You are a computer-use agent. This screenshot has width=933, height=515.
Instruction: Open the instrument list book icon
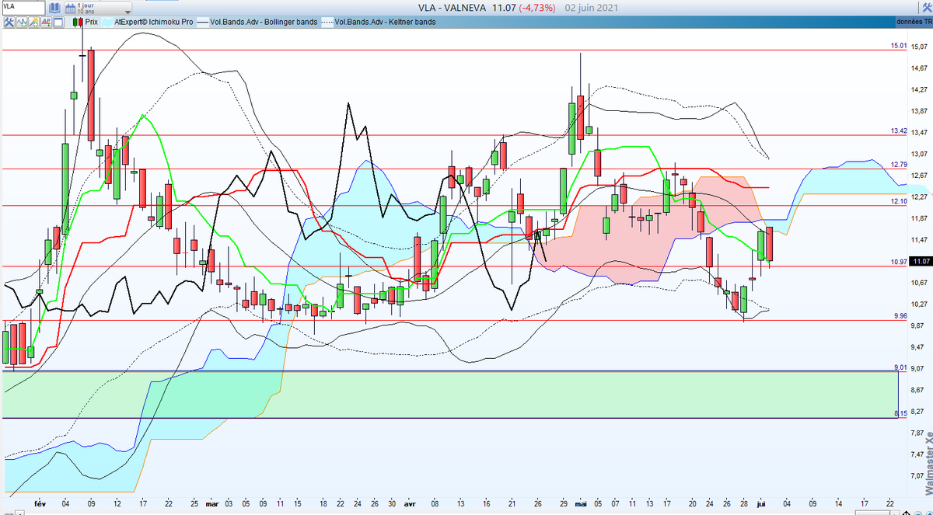point(54,8)
